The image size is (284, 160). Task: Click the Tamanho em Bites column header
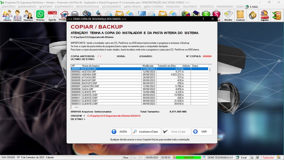pos(169,66)
